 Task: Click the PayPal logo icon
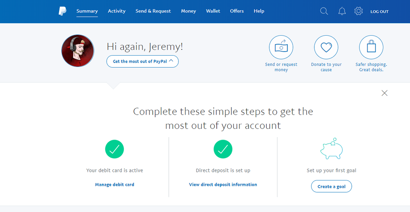tap(62, 11)
